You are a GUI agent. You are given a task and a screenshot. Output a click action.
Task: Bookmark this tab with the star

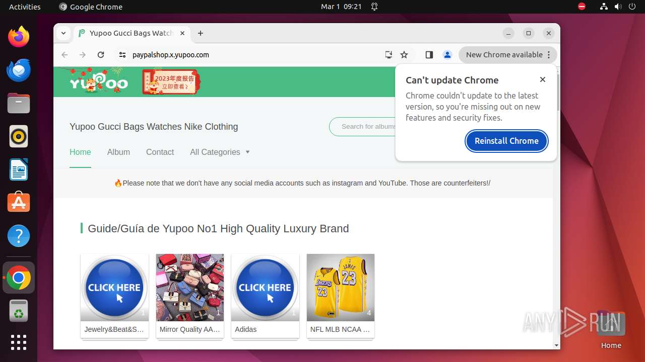pyautogui.click(x=404, y=55)
